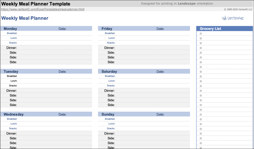Click Sunday's Lunch label

111,124
